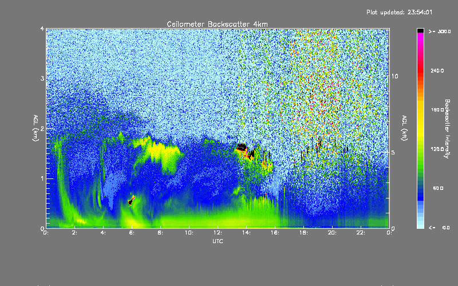Select the 'Backscatter Intensity' colorbar label
The width and height of the screenshot is (458, 286).
tap(447, 129)
